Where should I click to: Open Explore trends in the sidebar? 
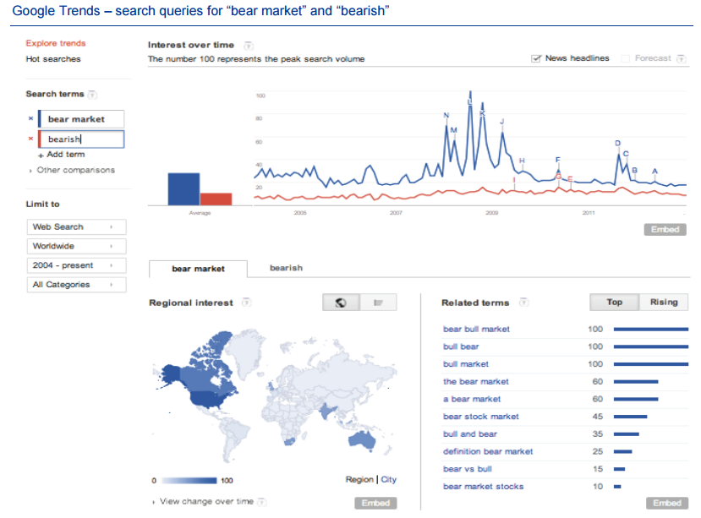point(56,43)
